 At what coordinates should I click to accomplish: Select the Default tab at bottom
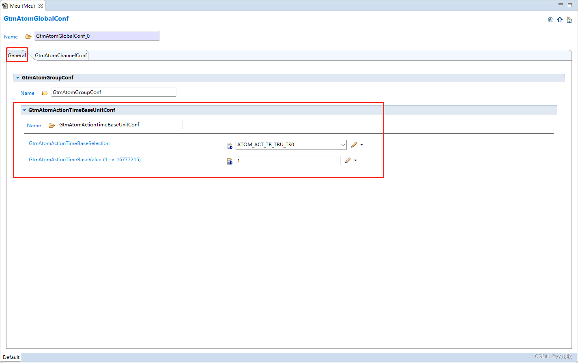[x=11, y=357]
